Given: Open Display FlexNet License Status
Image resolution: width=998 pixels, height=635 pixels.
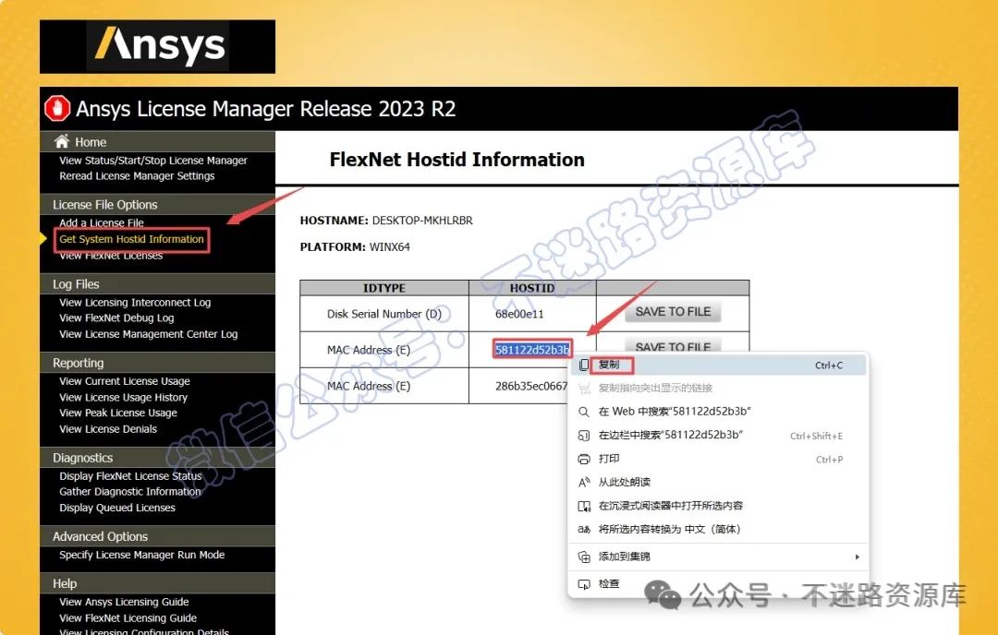Looking at the screenshot, I should pyautogui.click(x=130, y=476).
